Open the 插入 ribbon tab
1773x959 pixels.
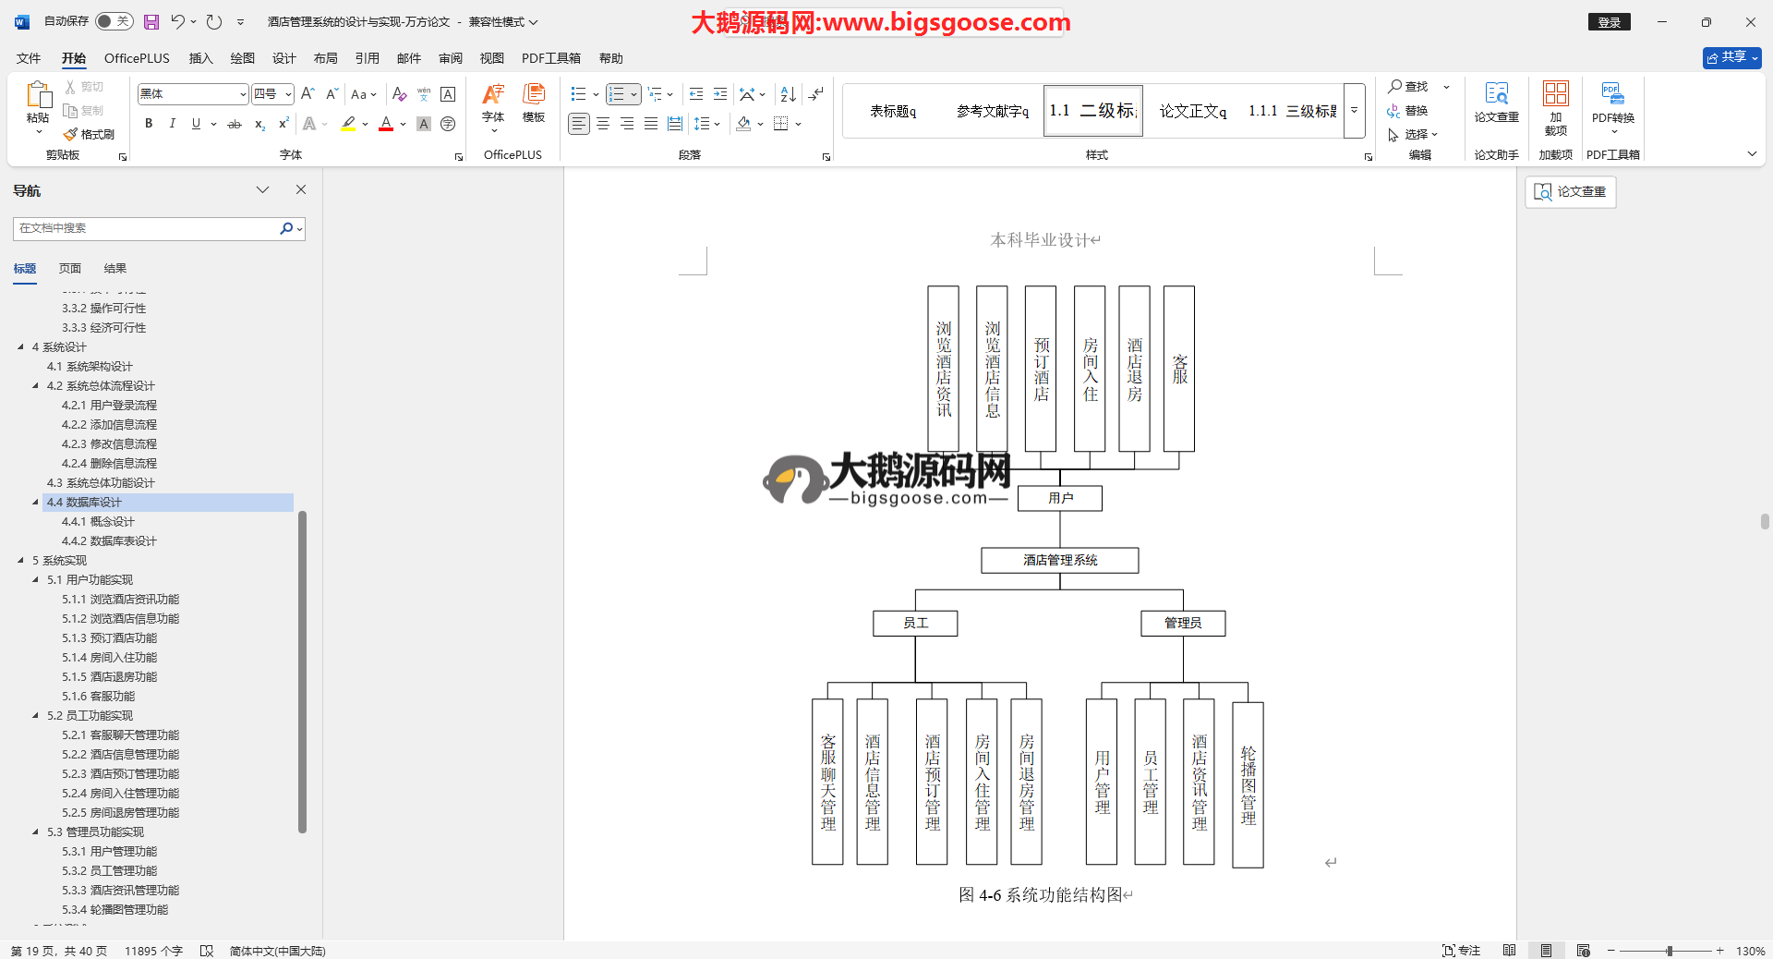(x=200, y=58)
